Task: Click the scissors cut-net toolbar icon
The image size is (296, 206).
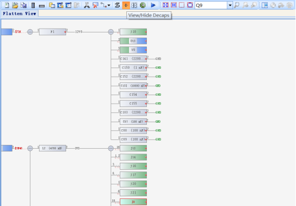Action: coord(87,5)
